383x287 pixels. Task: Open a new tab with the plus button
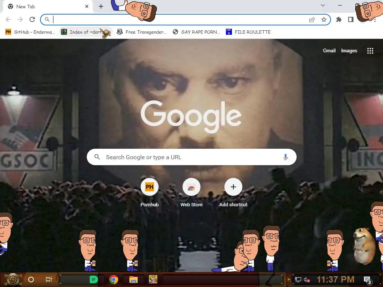coord(101,6)
